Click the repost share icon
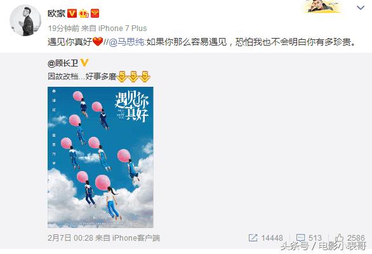 (253, 238)
